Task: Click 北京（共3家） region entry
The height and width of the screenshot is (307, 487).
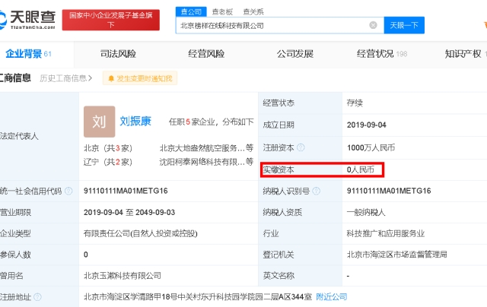Action: pyautogui.click(x=108, y=148)
